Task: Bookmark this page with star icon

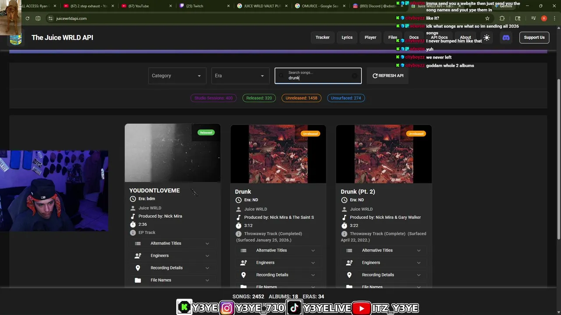Action: pyautogui.click(x=487, y=18)
